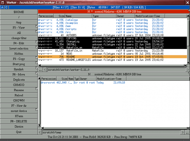Open XTerm button

point(19,116)
